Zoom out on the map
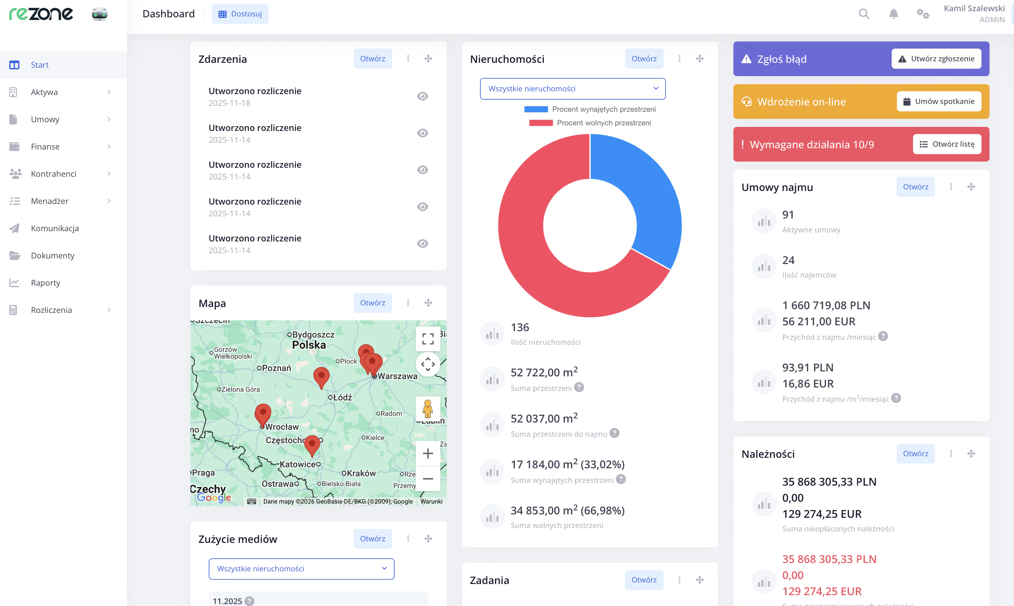Image resolution: width=1014 pixels, height=606 pixels. point(428,478)
